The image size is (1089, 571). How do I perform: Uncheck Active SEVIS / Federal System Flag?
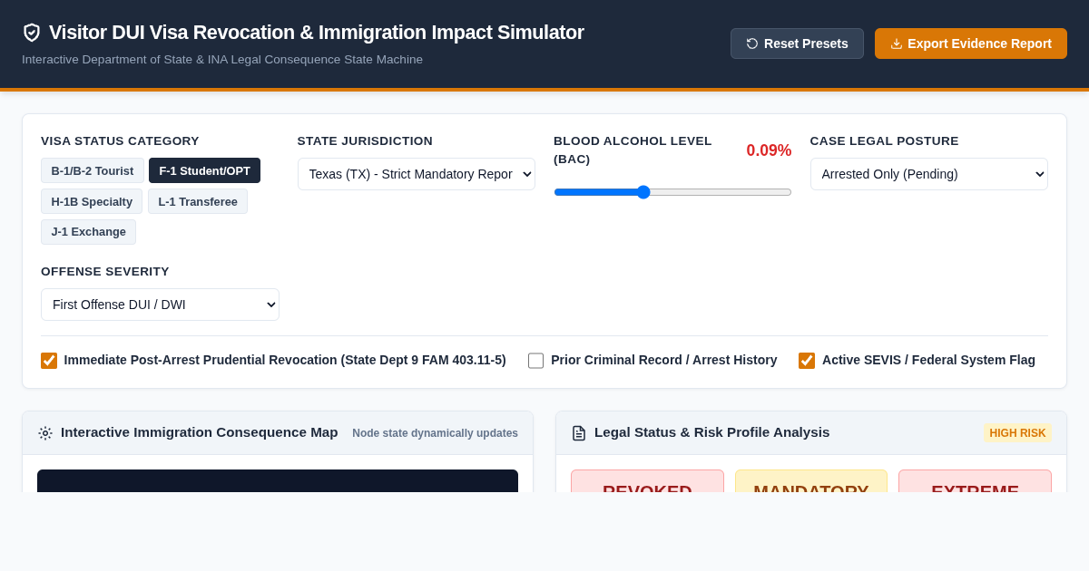coord(807,361)
